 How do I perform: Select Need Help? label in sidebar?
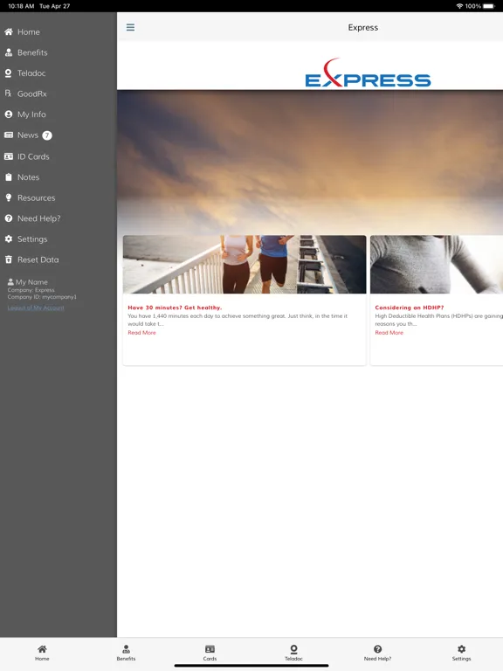pos(39,218)
